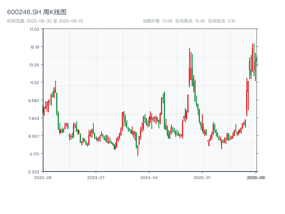Click the period low label 区间低点: 3.91

222,21
